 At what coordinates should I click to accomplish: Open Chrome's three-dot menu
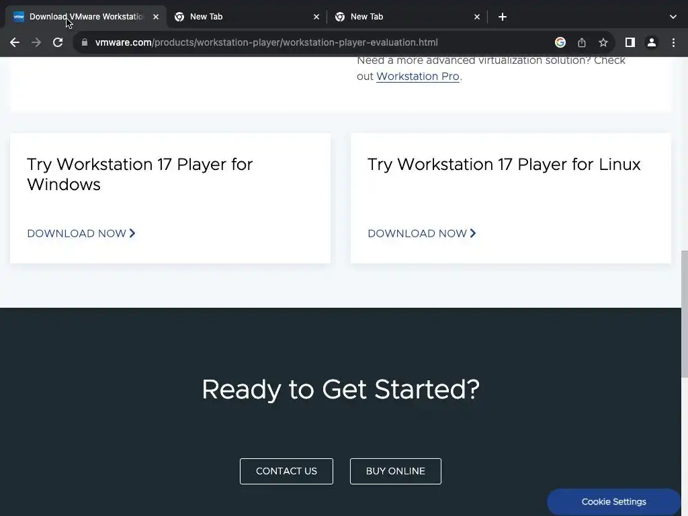point(673,42)
